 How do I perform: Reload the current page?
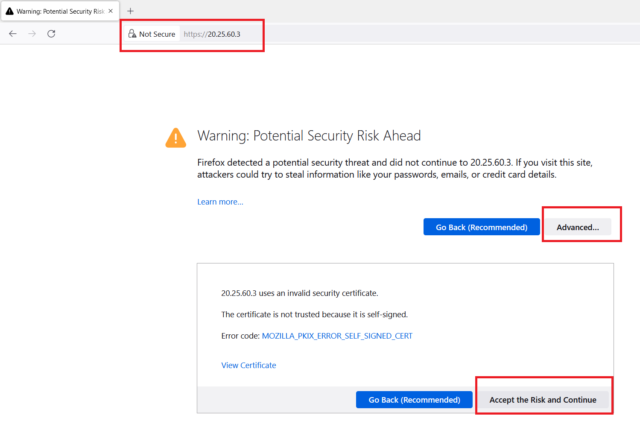[x=51, y=34]
